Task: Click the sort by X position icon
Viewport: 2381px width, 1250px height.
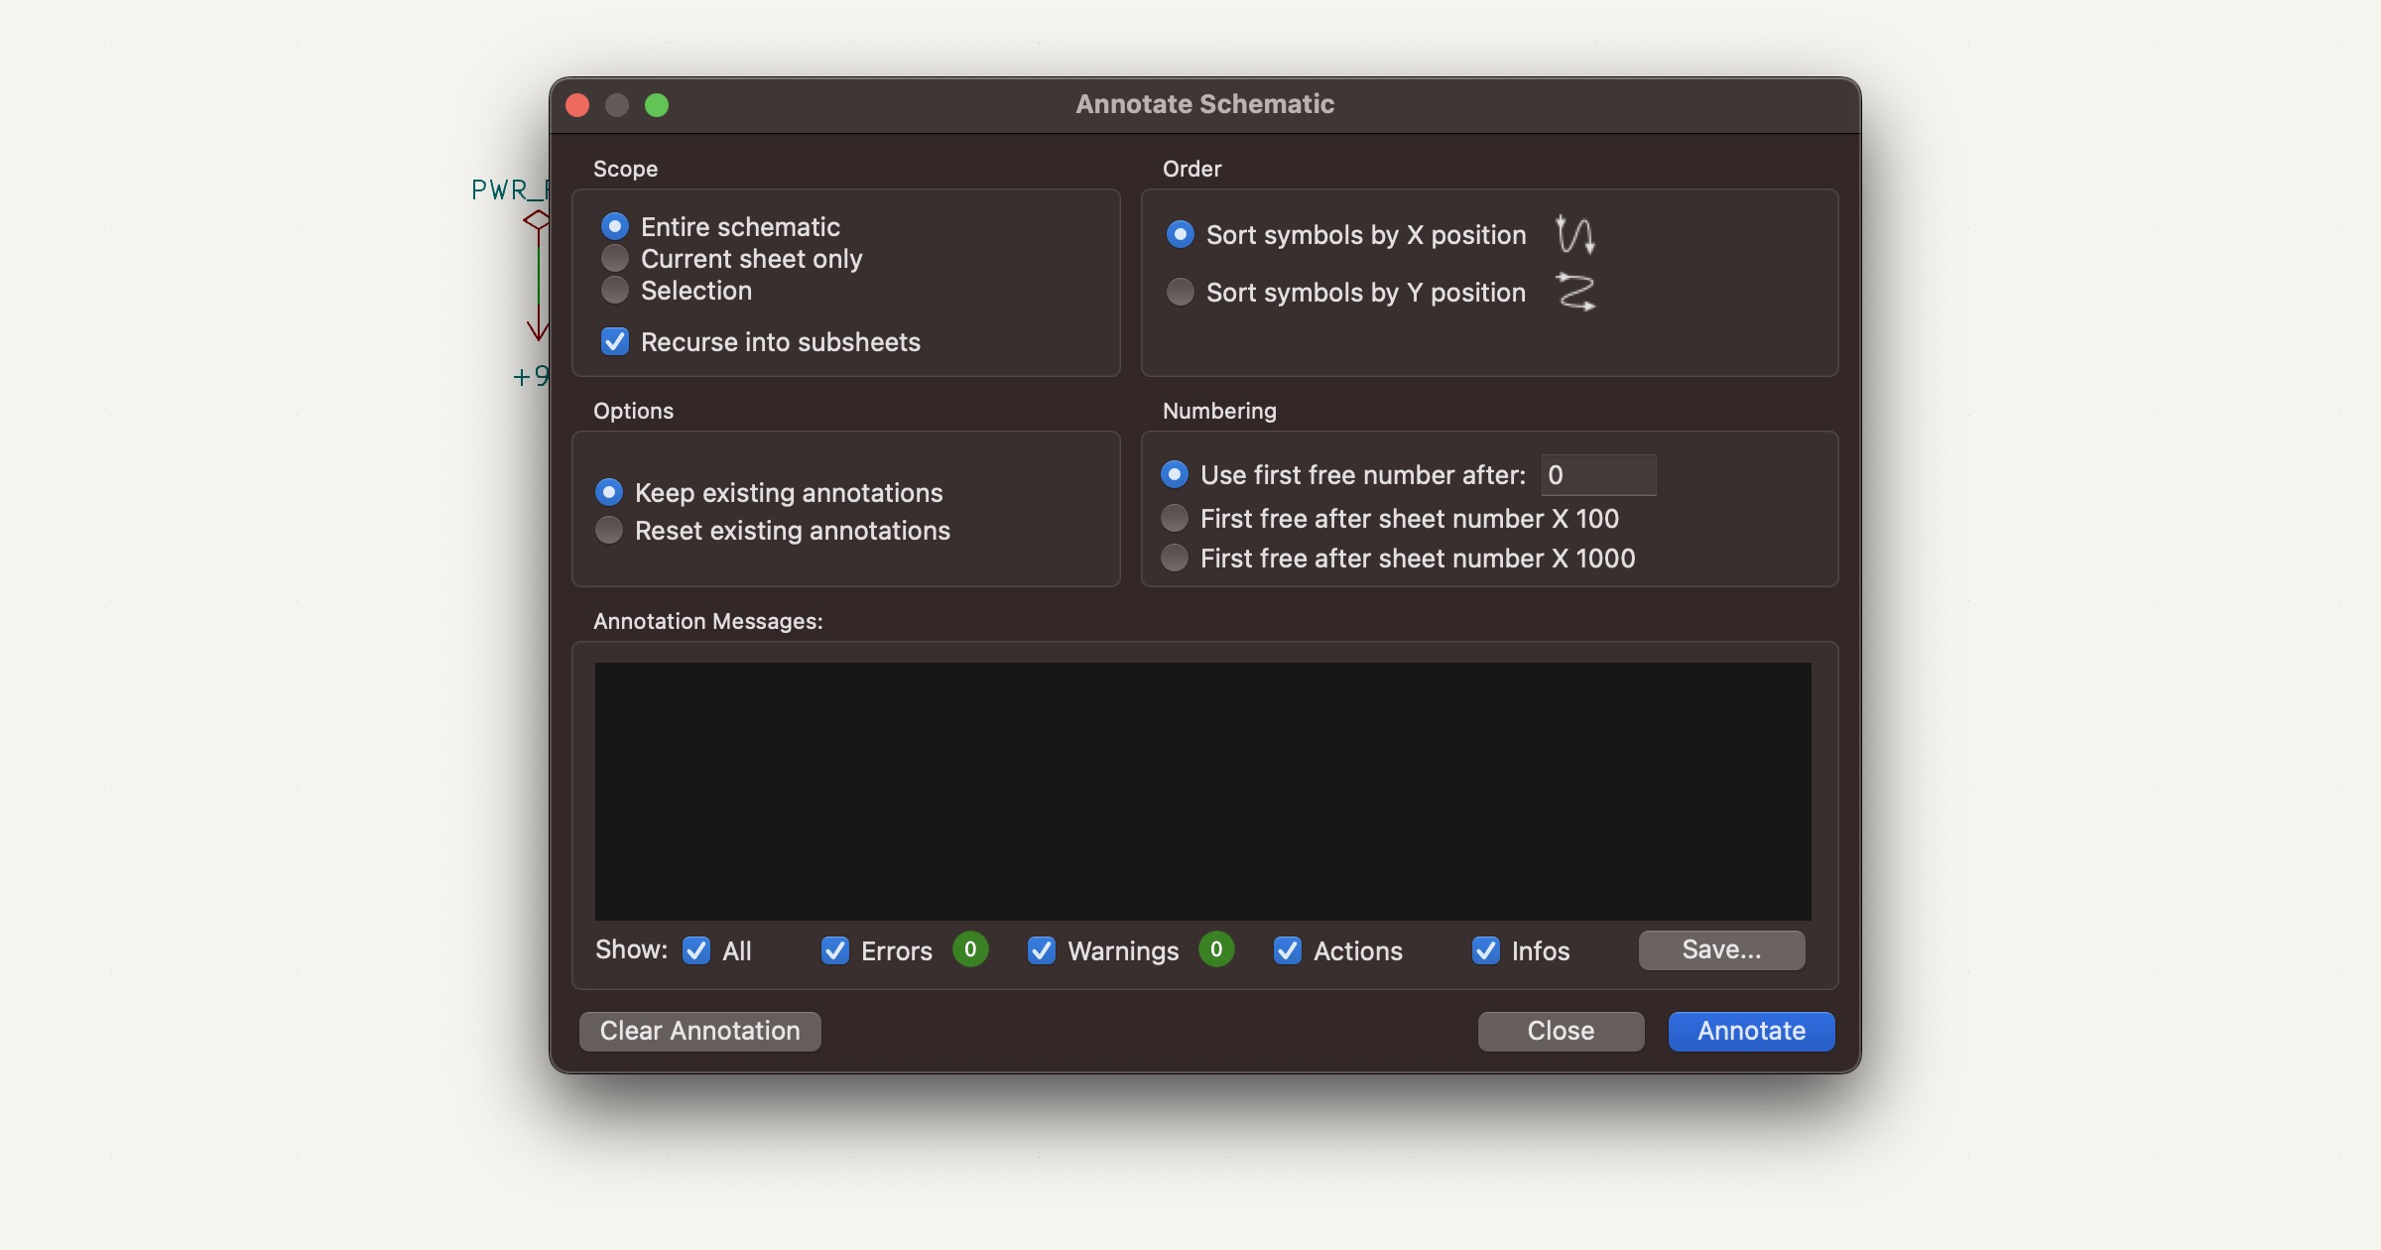Action: [1574, 236]
